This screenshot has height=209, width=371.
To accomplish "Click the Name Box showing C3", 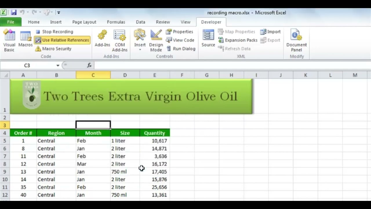I will point(27,65).
